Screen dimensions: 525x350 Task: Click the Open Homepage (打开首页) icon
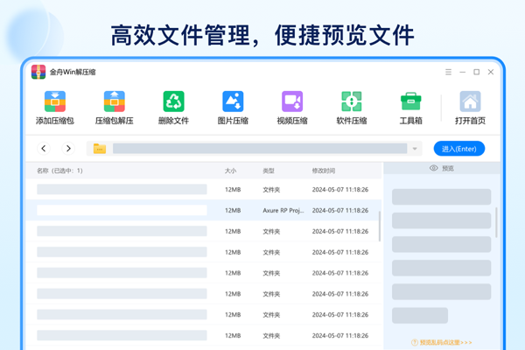[x=470, y=101]
